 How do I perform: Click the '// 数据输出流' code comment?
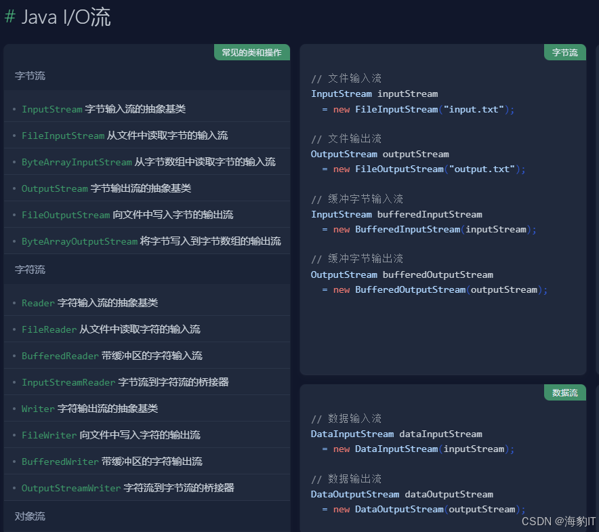pyautogui.click(x=346, y=478)
